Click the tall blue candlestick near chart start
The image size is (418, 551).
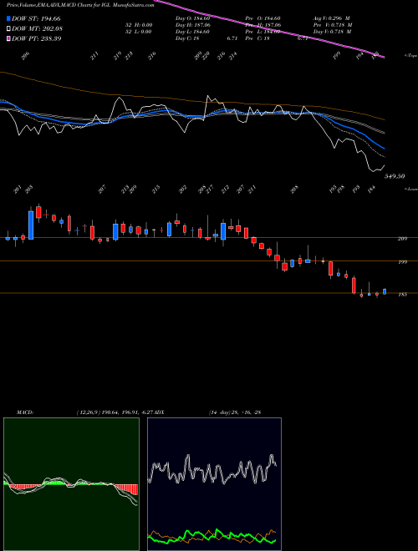[x=31, y=224]
